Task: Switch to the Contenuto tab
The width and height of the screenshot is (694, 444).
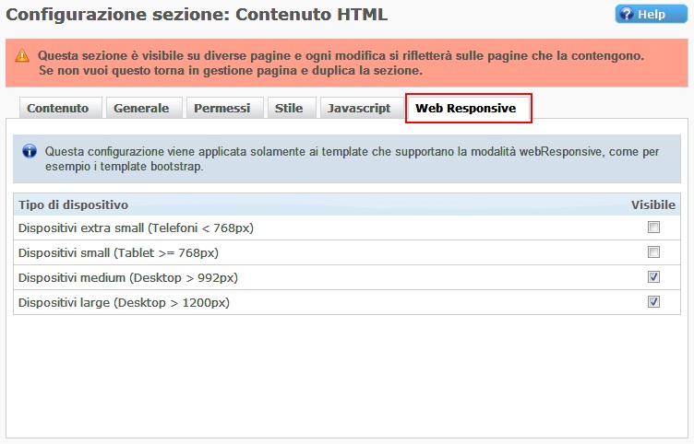Action: pyautogui.click(x=58, y=108)
